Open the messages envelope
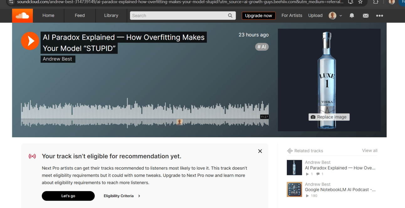The height and width of the screenshot is (208, 405). (x=366, y=16)
